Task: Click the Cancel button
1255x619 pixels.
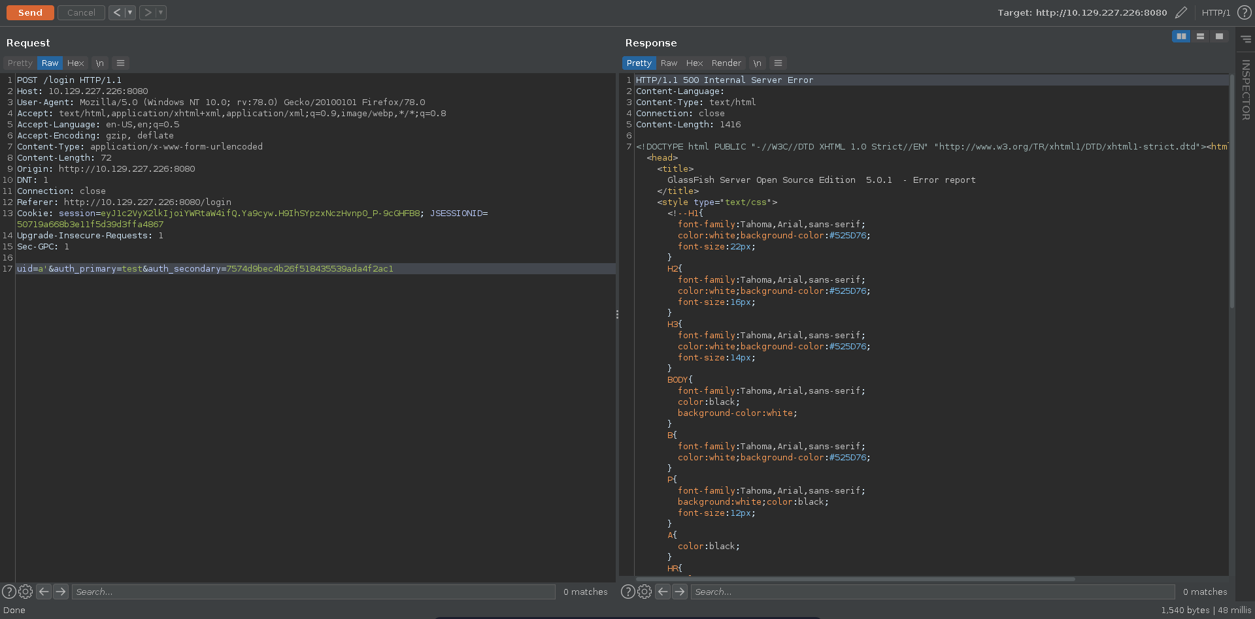Action: coord(81,12)
